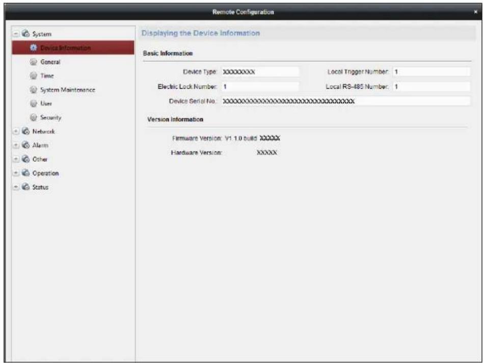The image size is (483, 363).
Task: Open the Security settings page
Action: click(x=51, y=118)
